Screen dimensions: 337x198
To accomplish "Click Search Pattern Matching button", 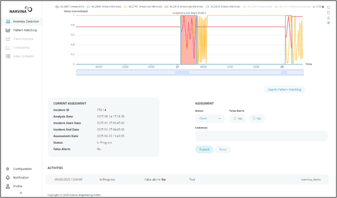I will coord(284,89).
